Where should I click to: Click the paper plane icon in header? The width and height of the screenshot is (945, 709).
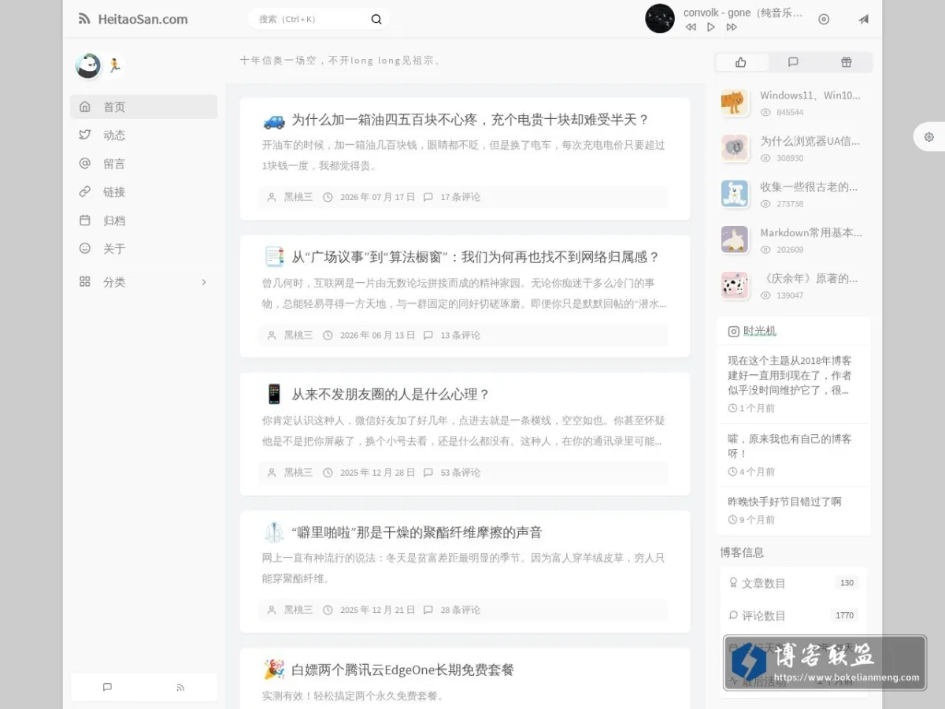[x=864, y=19]
